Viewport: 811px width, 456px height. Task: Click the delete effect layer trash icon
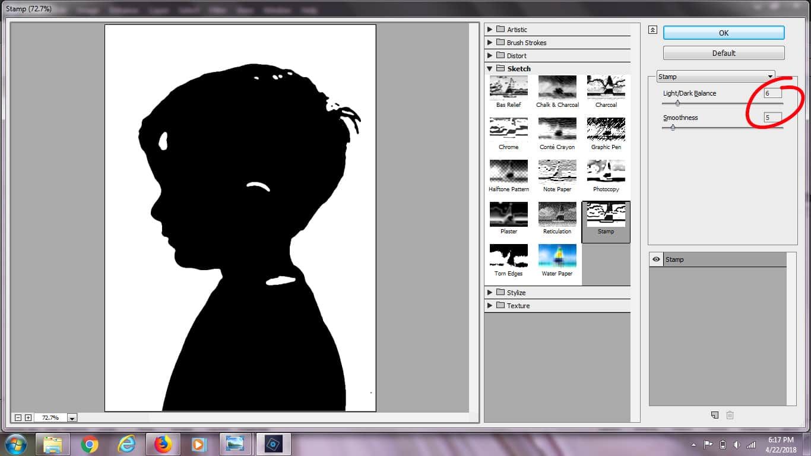tap(730, 415)
